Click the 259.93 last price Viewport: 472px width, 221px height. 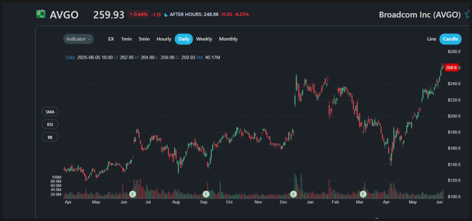108,15
